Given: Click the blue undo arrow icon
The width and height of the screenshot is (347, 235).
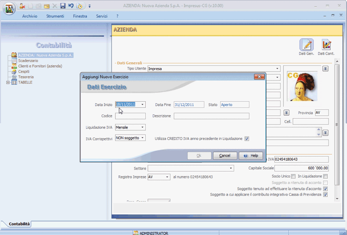Looking at the screenshot, I should tap(71, 6).
